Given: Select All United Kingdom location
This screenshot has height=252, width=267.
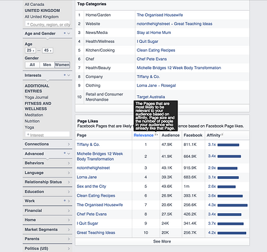Looking at the screenshot, I should 42,17.
